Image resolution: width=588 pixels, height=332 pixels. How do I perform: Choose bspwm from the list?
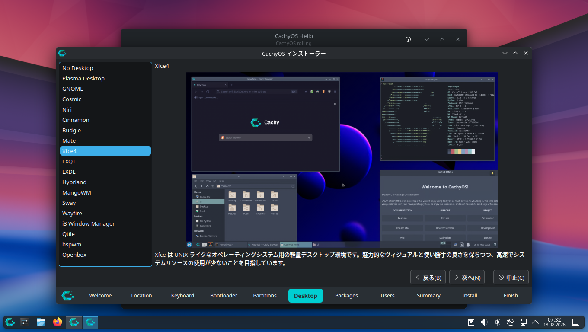[105, 244]
